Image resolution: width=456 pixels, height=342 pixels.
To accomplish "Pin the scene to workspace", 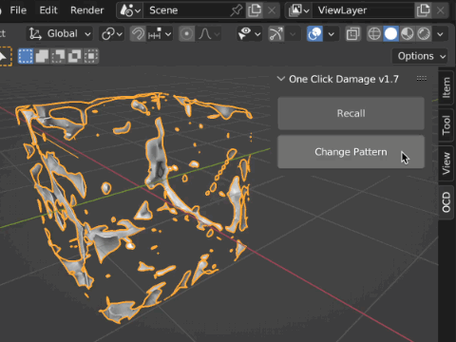I will 237,10.
